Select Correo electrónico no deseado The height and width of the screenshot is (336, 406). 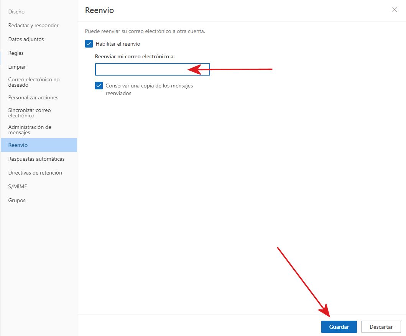39,82
